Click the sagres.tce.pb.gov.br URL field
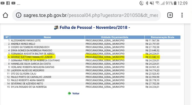Screen dimensions: 192x105 pyautogui.click(x=86, y=15)
